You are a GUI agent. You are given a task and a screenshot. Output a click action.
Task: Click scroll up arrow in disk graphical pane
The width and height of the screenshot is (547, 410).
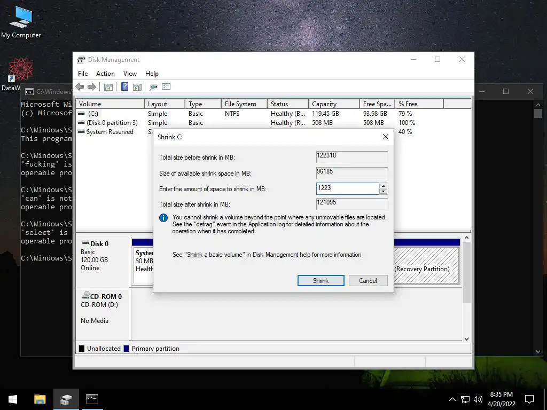[466, 238]
